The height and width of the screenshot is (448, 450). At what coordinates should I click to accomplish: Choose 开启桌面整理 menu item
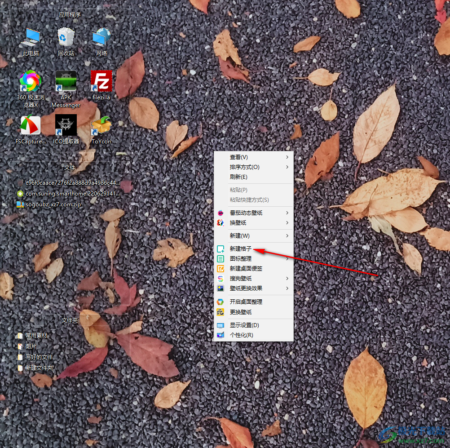(x=246, y=302)
